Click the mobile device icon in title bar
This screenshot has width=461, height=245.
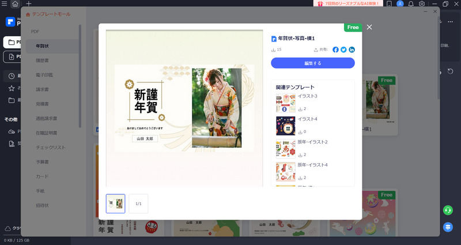pyautogui.click(x=389, y=4)
